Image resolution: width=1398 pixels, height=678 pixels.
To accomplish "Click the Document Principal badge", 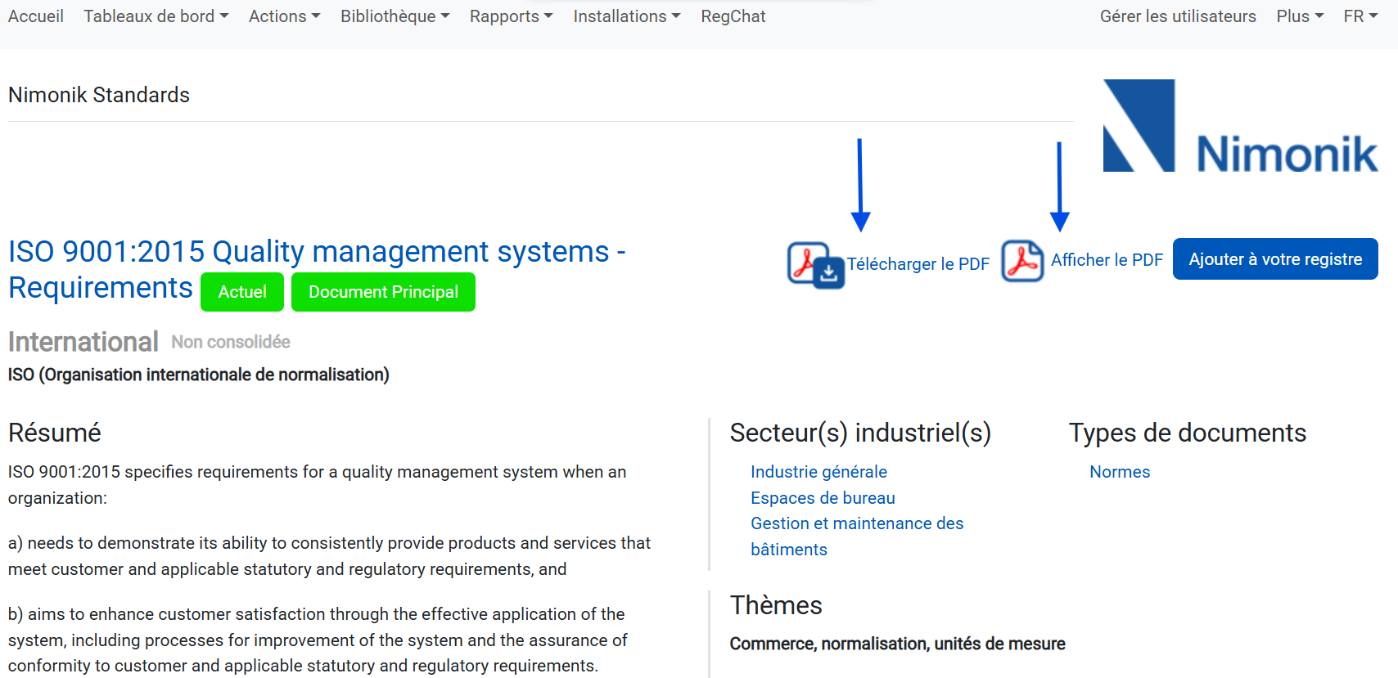I will pyautogui.click(x=383, y=292).
